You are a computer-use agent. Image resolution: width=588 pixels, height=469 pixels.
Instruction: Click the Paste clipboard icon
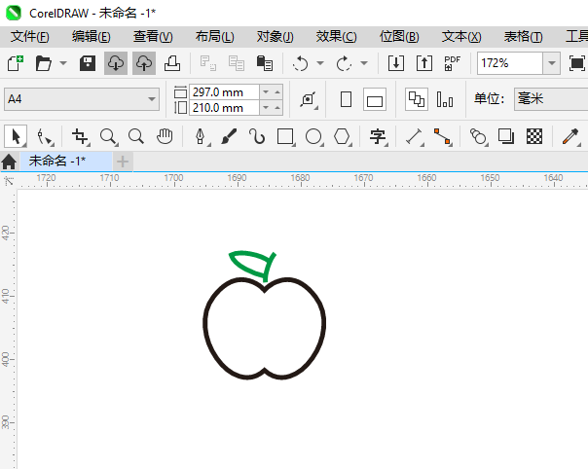(x=265, y=63)
